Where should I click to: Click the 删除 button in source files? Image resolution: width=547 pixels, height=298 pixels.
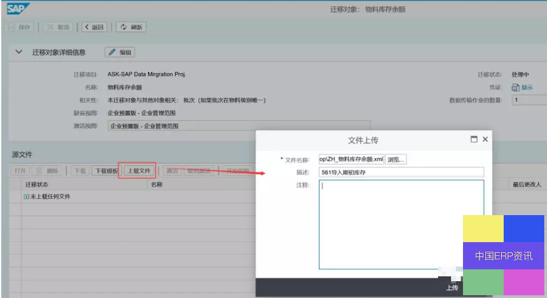pyautogui.click(x=48, y=171)
